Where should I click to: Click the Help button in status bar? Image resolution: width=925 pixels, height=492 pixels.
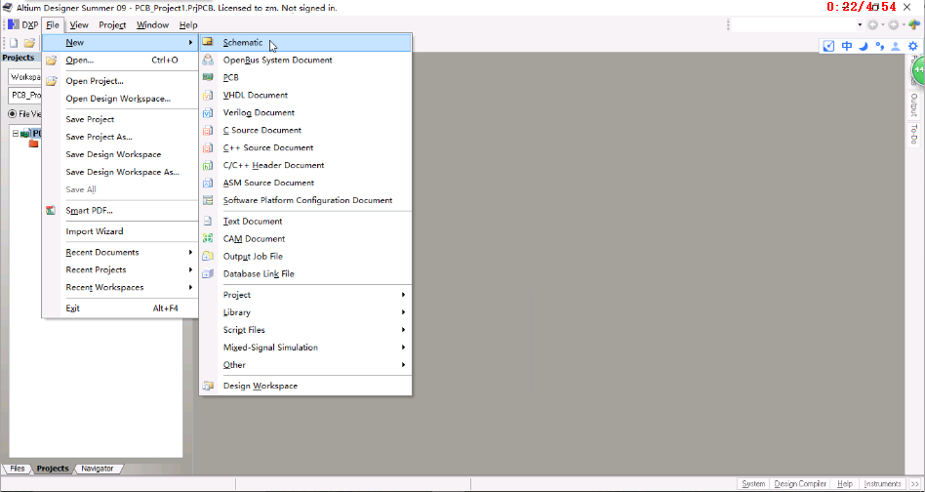click(x=845, y=484)
